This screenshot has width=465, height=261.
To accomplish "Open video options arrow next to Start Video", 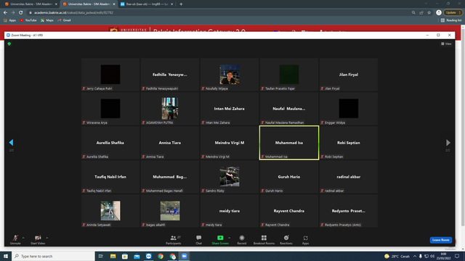I will [x=46, y=238].
